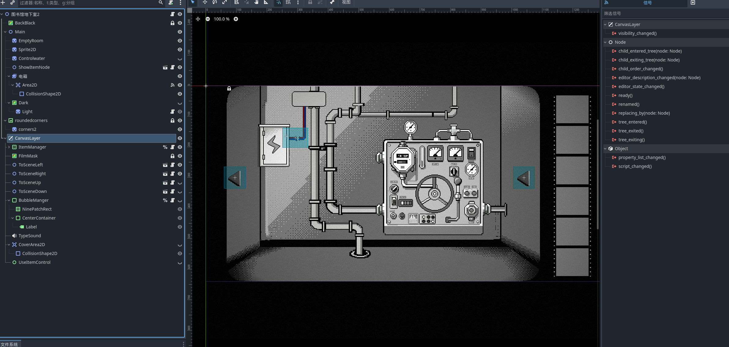Center the view using the zoom-area icon
The image size is (729, 347).
point(198,19)
